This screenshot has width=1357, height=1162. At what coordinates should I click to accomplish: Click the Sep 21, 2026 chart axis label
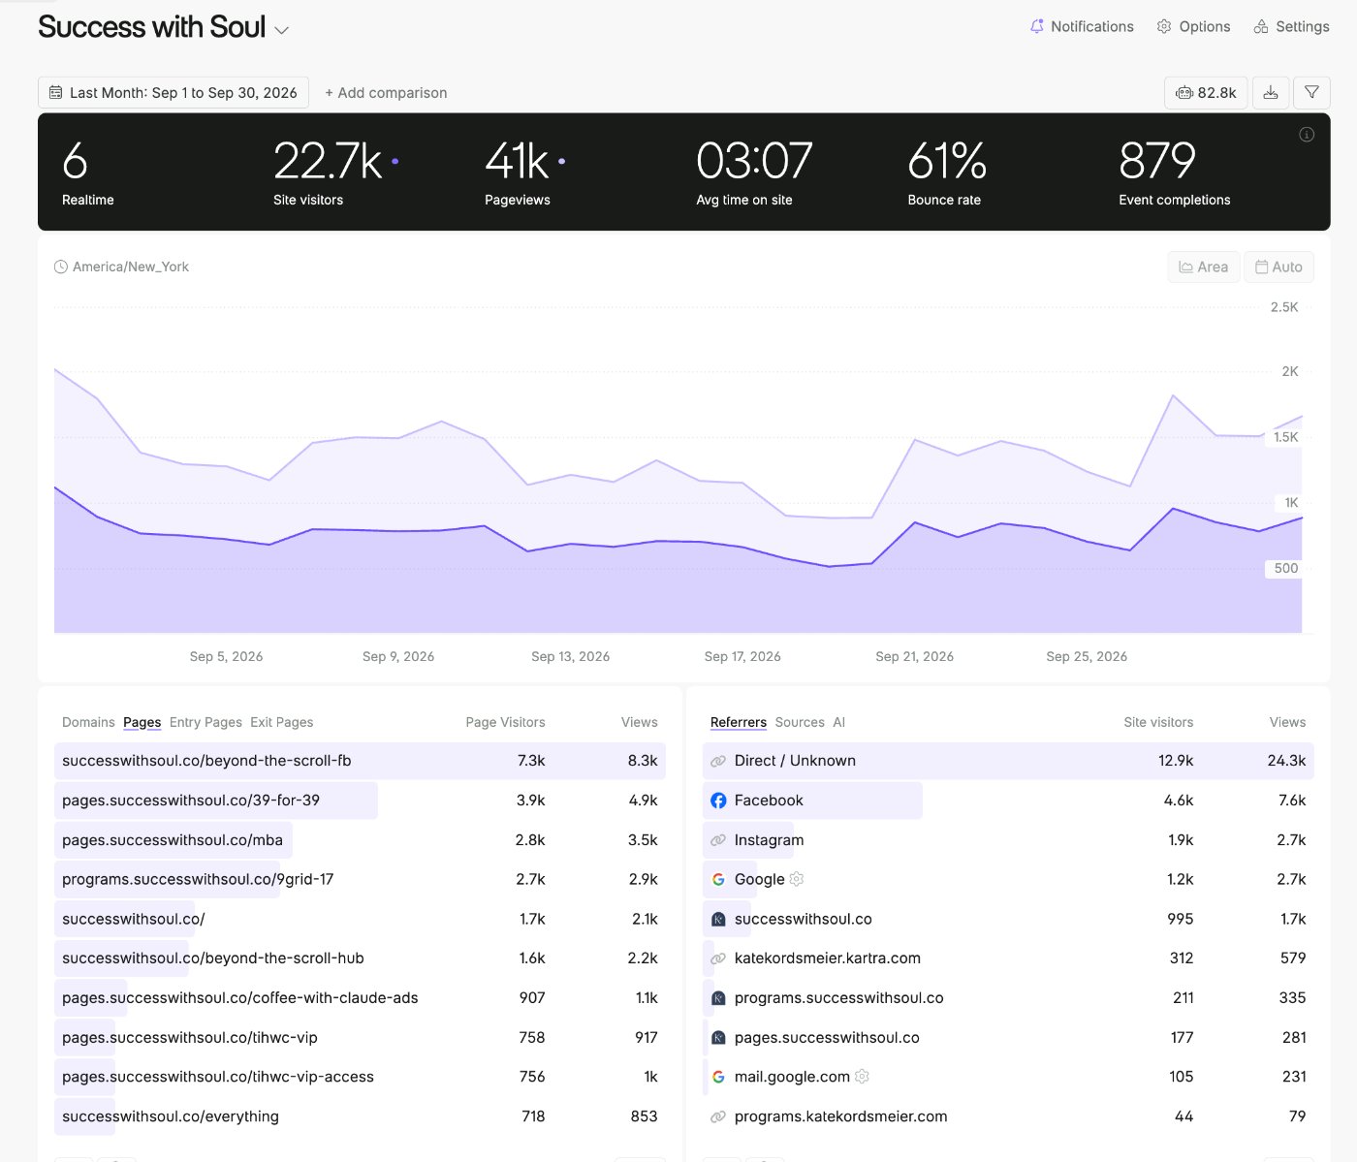[915, 656]
